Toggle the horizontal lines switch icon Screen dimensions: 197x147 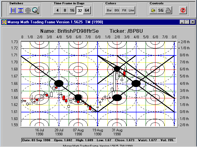click(x=21, y=10)
